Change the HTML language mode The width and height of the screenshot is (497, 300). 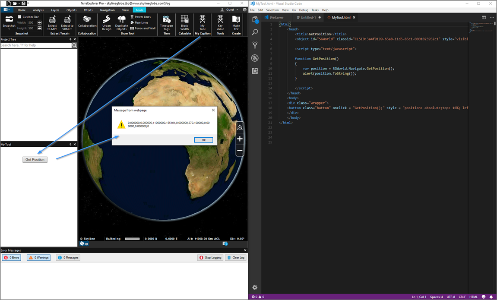[474, 297]
